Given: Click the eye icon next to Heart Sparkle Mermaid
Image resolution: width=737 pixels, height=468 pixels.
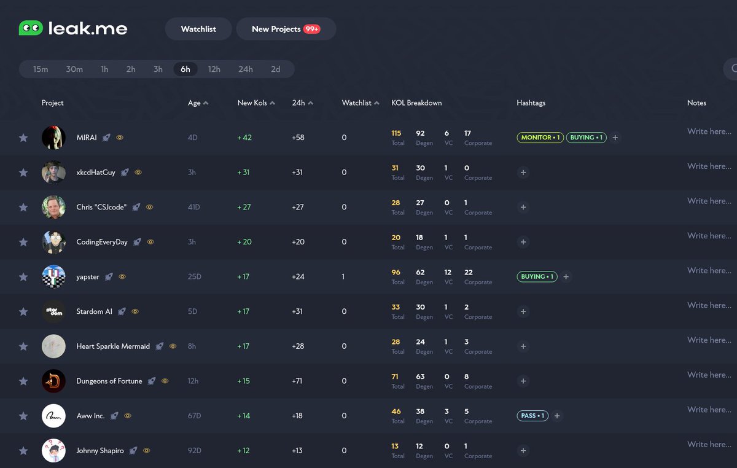Looking at the screenshot, I should click(x=173, y=346).
